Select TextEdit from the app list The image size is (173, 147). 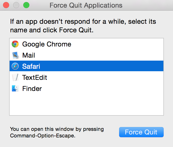(x=87, y=77)
